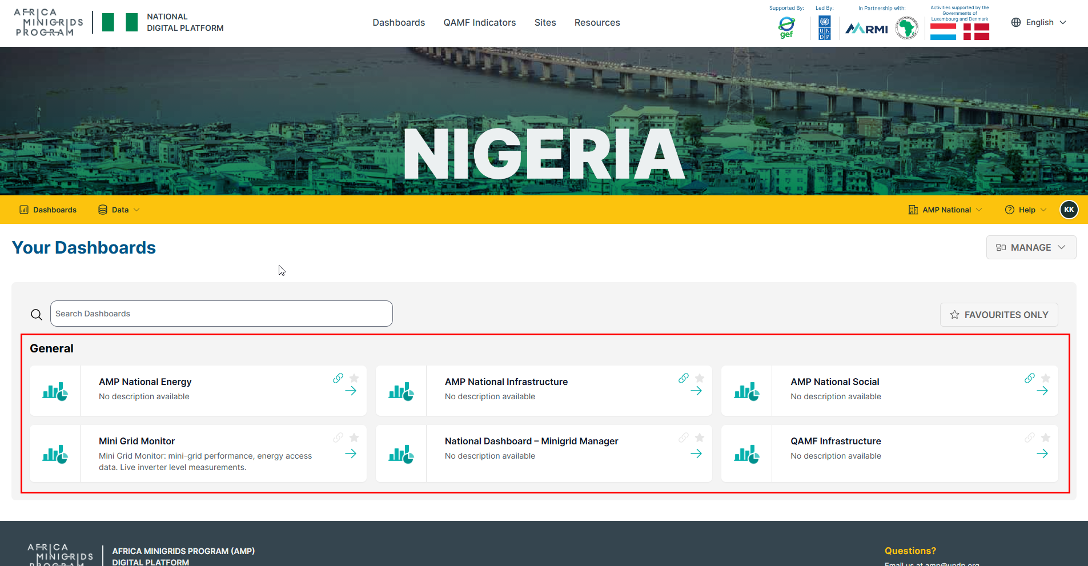This screenshot has height=566, width=1088.
Task: Click the National Digital Platform title
Action: pos(185,22)
